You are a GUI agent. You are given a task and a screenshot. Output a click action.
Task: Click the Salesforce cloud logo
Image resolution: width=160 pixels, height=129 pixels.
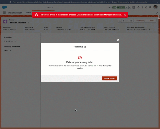pyautogui.click(x=4, y=7)
